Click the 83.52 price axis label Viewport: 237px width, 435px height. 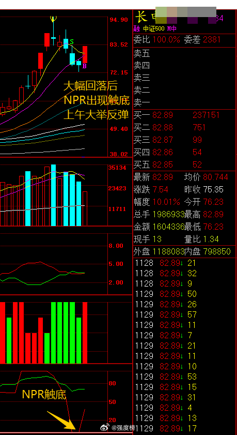point(119,44)
